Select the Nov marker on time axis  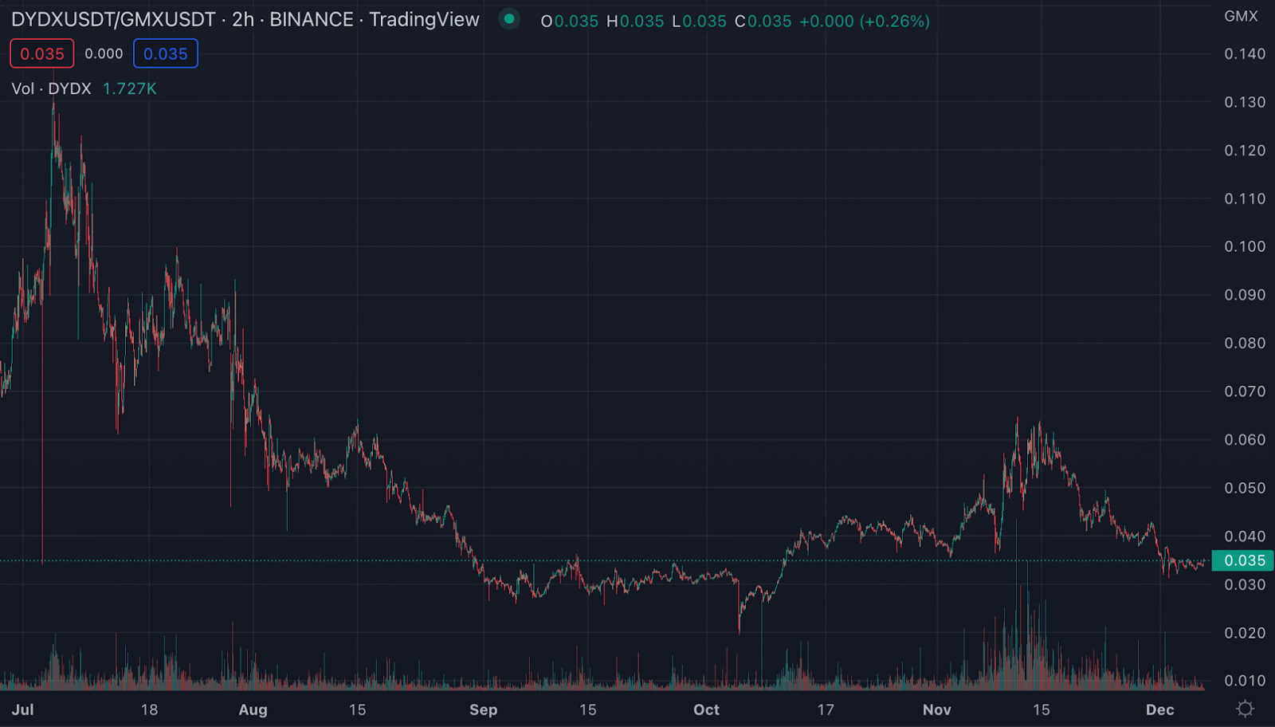click(x=936, y=709)
